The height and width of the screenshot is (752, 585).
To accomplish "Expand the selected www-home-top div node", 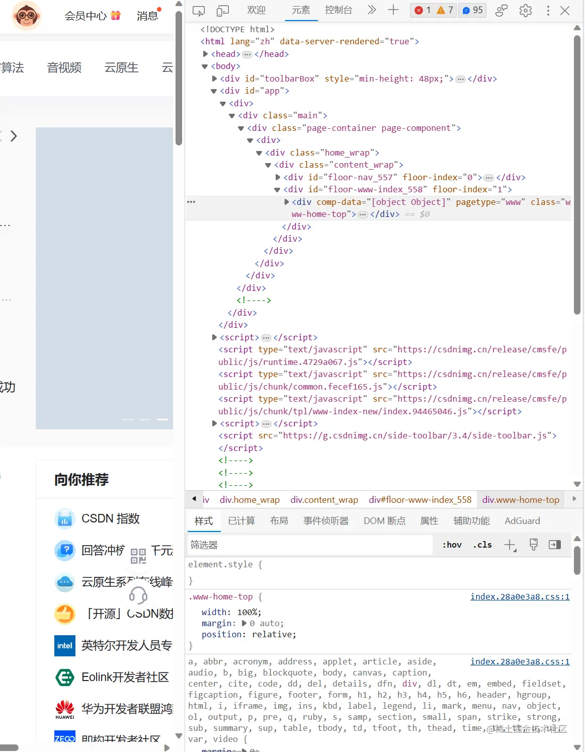I will click(287, 202).
